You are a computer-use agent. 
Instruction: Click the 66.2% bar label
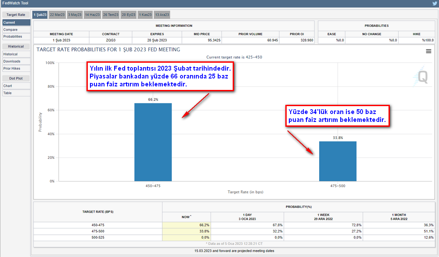click(153, 100)
